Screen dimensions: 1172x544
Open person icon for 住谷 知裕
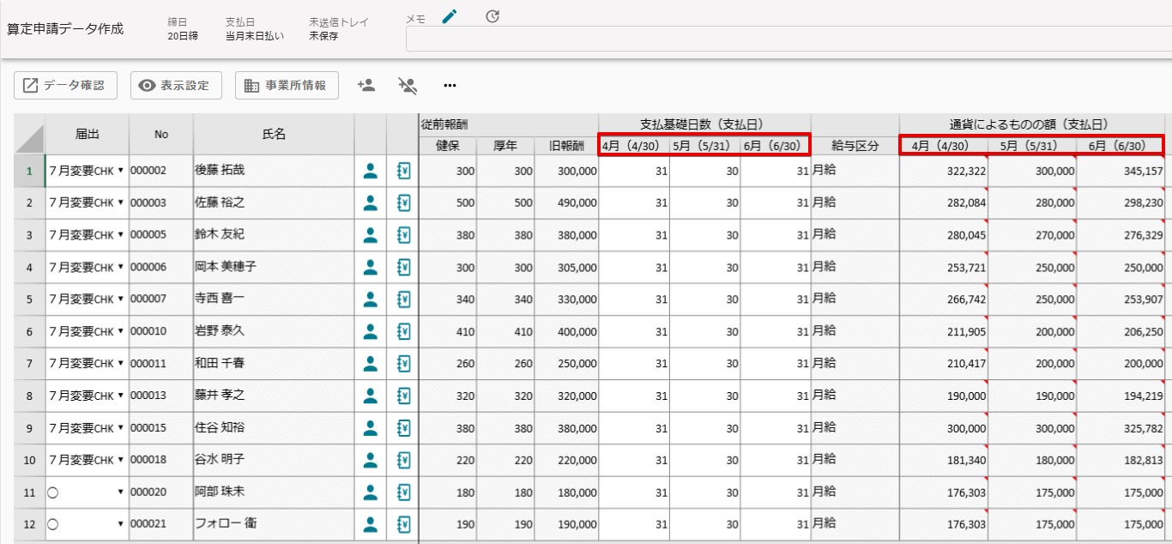click(371, 428)
